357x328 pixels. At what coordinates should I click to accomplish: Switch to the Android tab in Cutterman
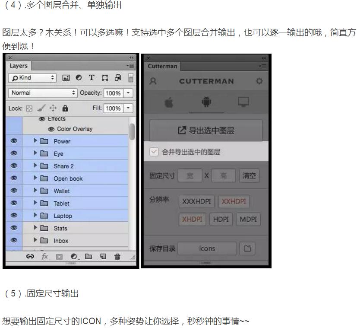coord(206,102)
